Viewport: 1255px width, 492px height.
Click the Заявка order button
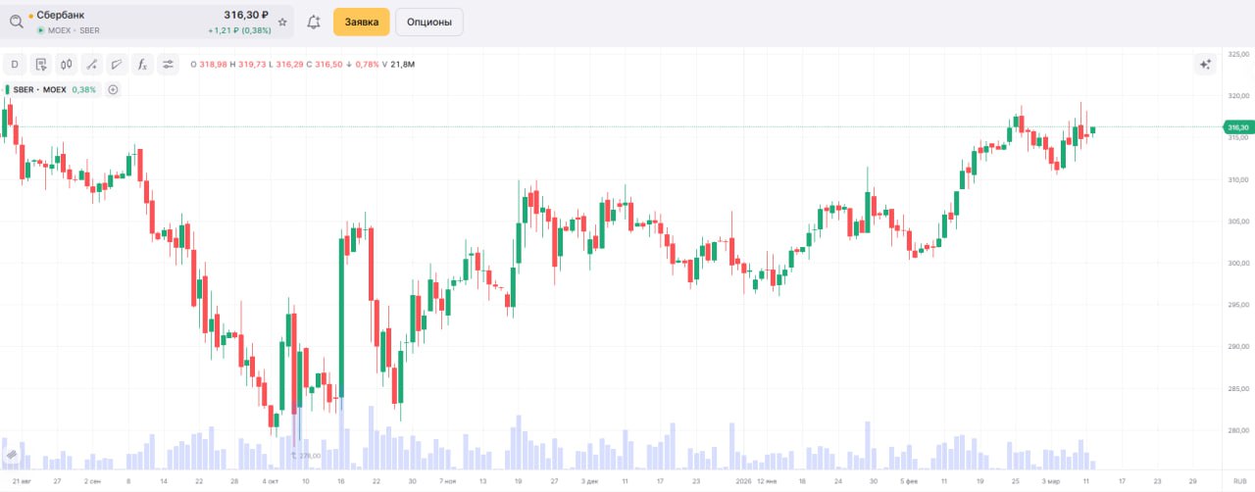[x=361, y=22]
